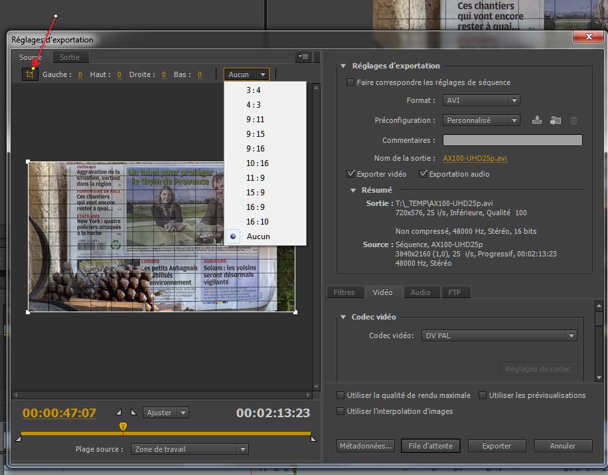The width and height of the screenshot is (608, 475).
Task: Enable Utiliser l'interpolation d'images
Action: point(341,411)
